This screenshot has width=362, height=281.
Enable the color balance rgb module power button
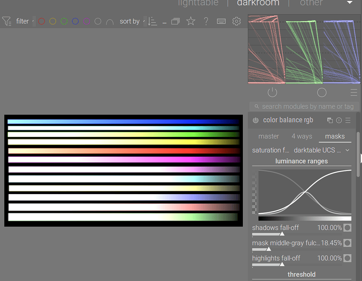pos(255,120)
